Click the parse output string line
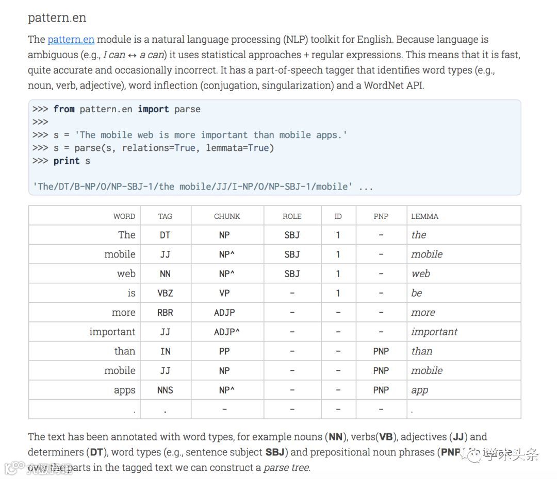The height and width of the screenshot is (479, 557). pos(203,186)
